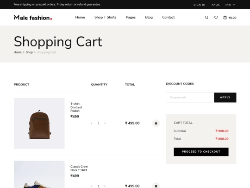Open the Contact page
Image resolution: width=250 pixels, height=188 pixels.
coord(169,17)
